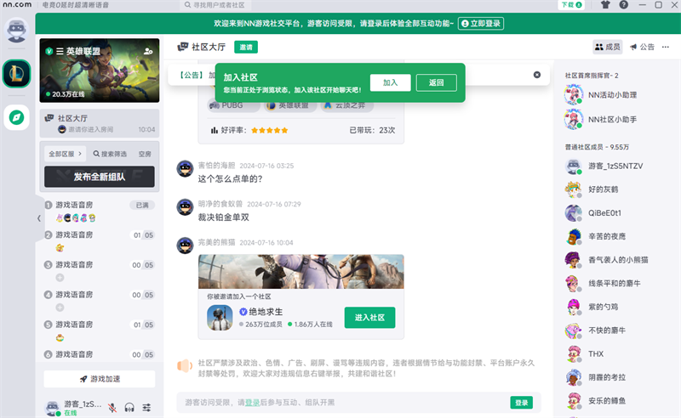The width and height of the screenshot is (681, 418).
Task: Click the PUBG tag chip
Action: tap(232, 105)
